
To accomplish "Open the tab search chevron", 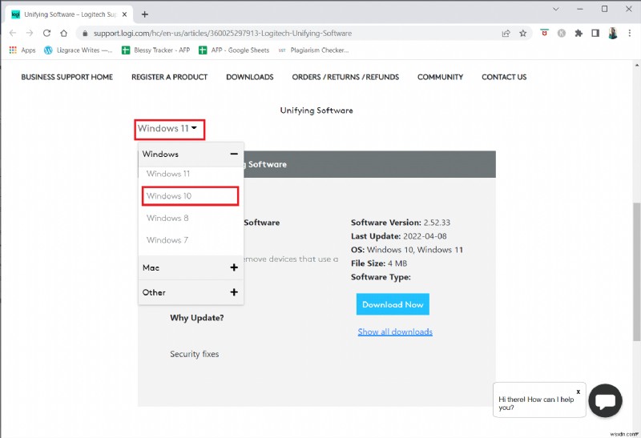I will point(555,9).
